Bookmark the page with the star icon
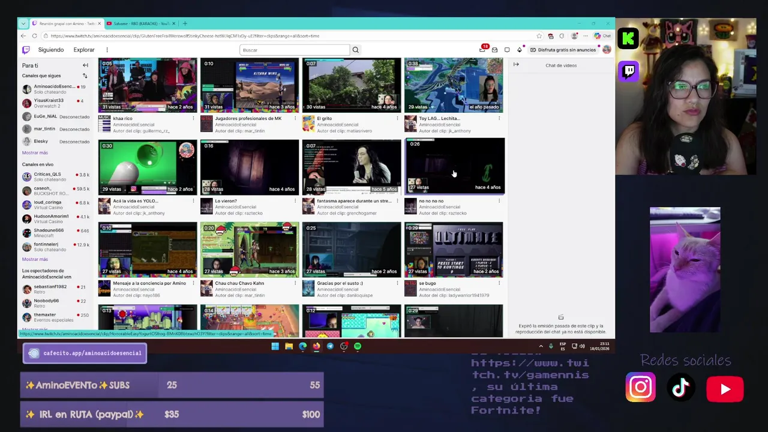Screen dimensions: 768x432 539,35
